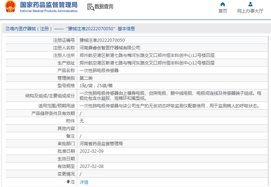Screen dimensions: 271x187
Task: Click the 变更情况 label
Action: click(66, 174)
